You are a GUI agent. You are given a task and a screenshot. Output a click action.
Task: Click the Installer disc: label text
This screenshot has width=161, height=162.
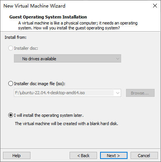[26, 48]
